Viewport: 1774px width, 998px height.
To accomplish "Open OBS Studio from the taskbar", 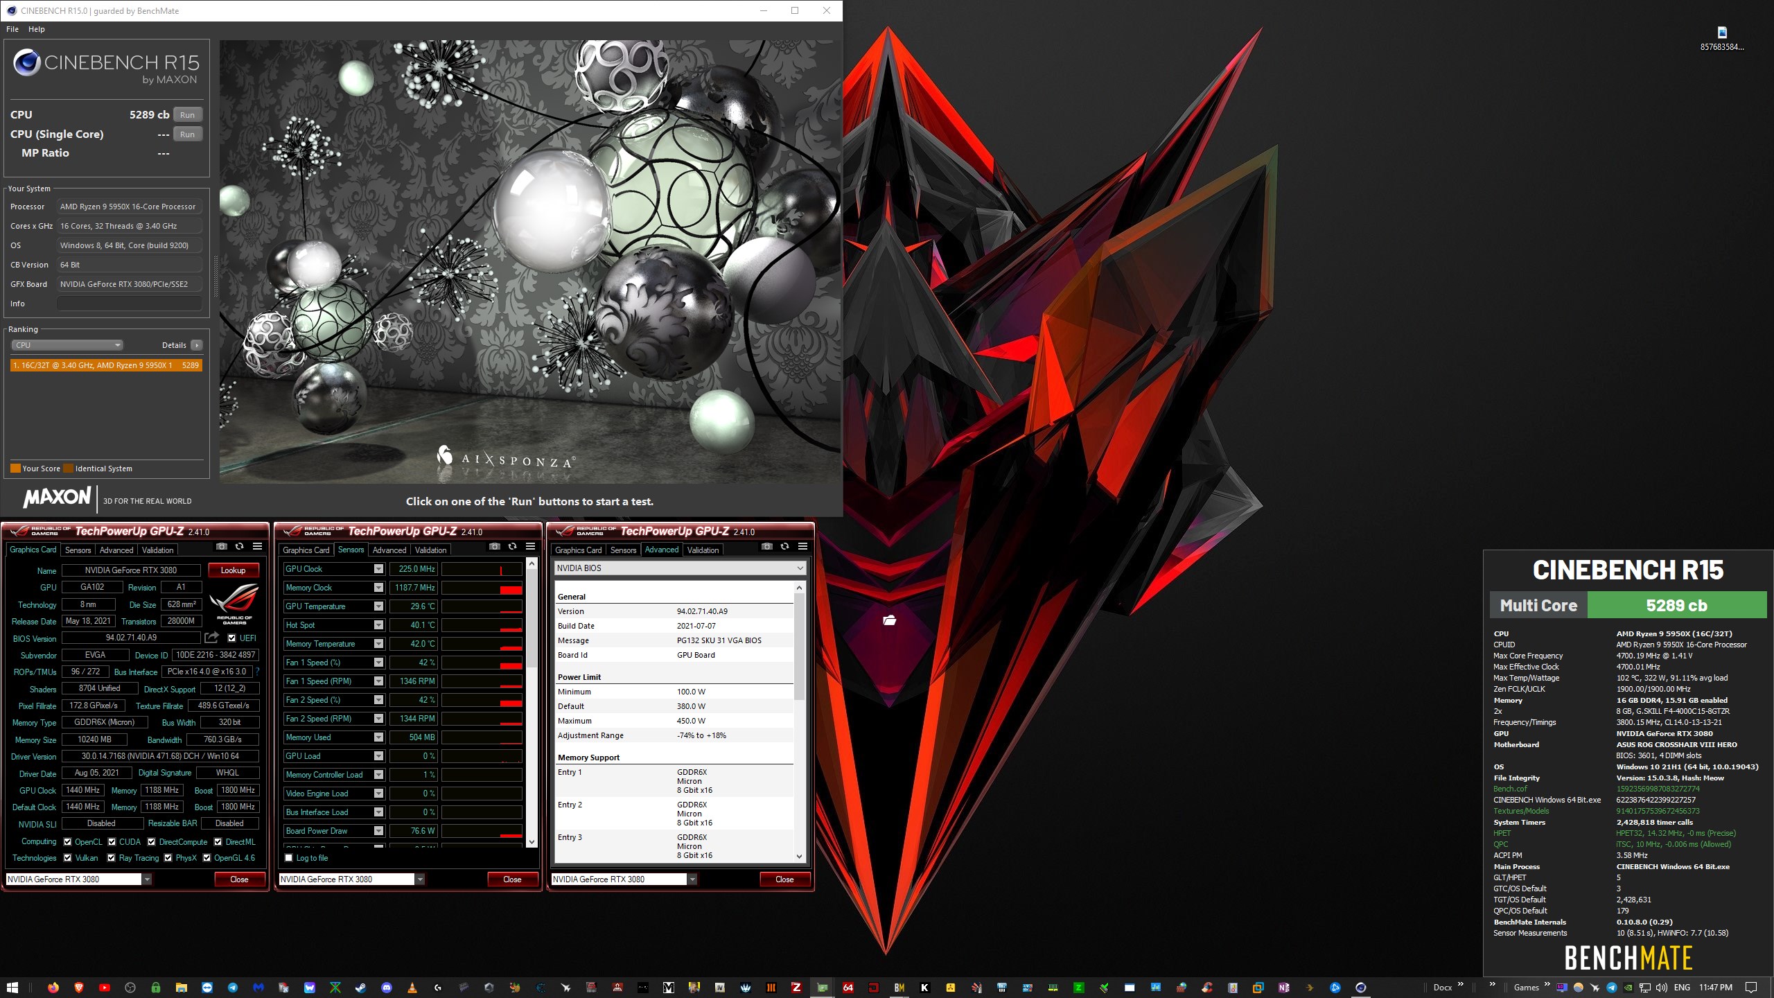I will 130,988.
